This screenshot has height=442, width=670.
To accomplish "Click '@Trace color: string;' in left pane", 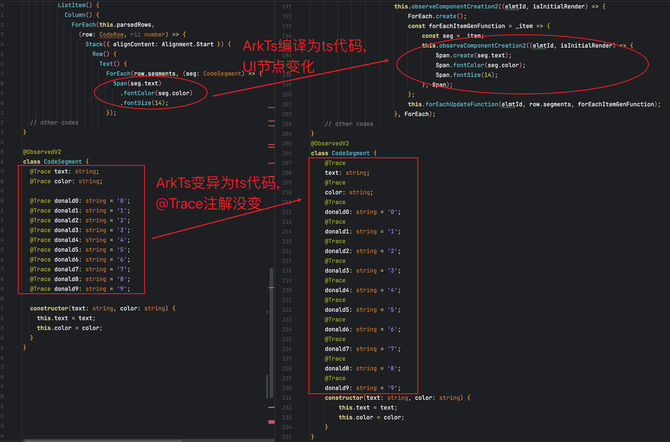I will tap(66, 181).
